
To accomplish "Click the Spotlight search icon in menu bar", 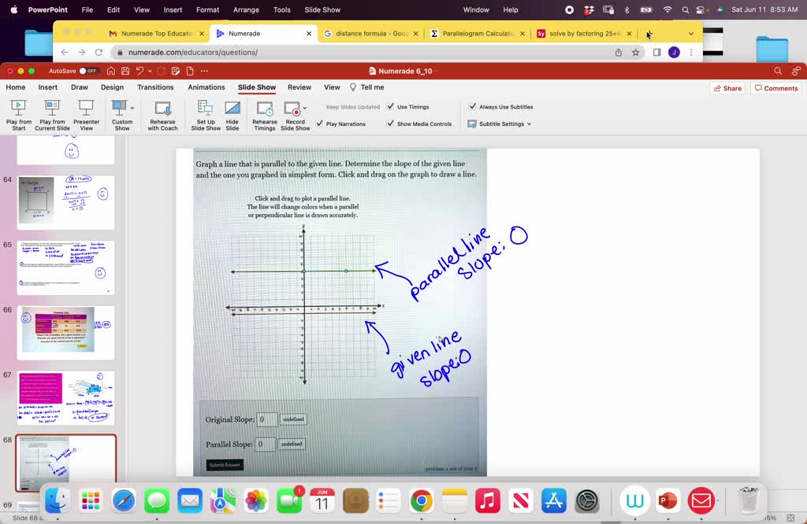I will coord(685,9).
